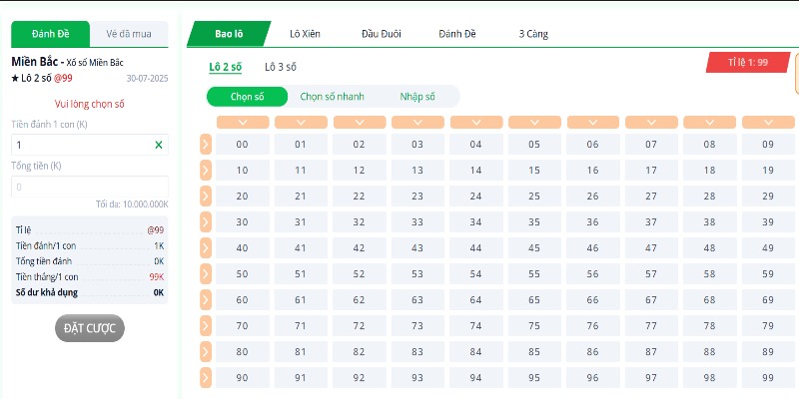Screen dimensions: 799x399
Task: Select the entire column above 00
Action: pyautogui.click(x=242, y=122)
